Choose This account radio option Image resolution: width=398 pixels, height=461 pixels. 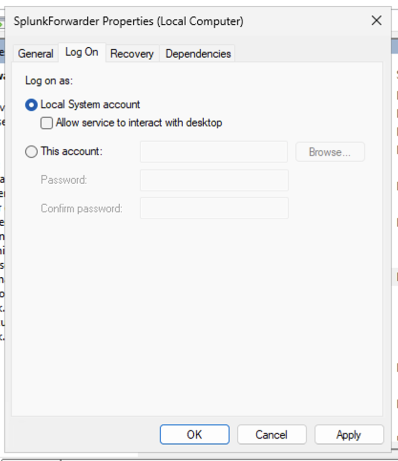pos(31,152)
